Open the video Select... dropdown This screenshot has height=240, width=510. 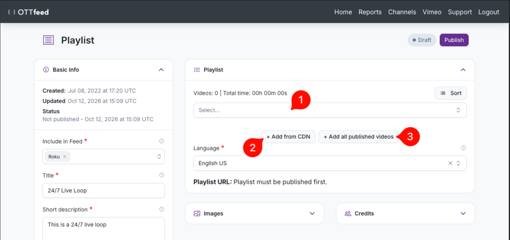pyautogui.click(x=330, y=110)
